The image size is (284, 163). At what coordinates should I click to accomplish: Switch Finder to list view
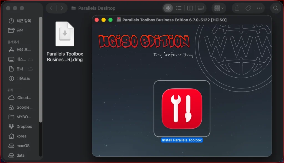tap(179, 8)
